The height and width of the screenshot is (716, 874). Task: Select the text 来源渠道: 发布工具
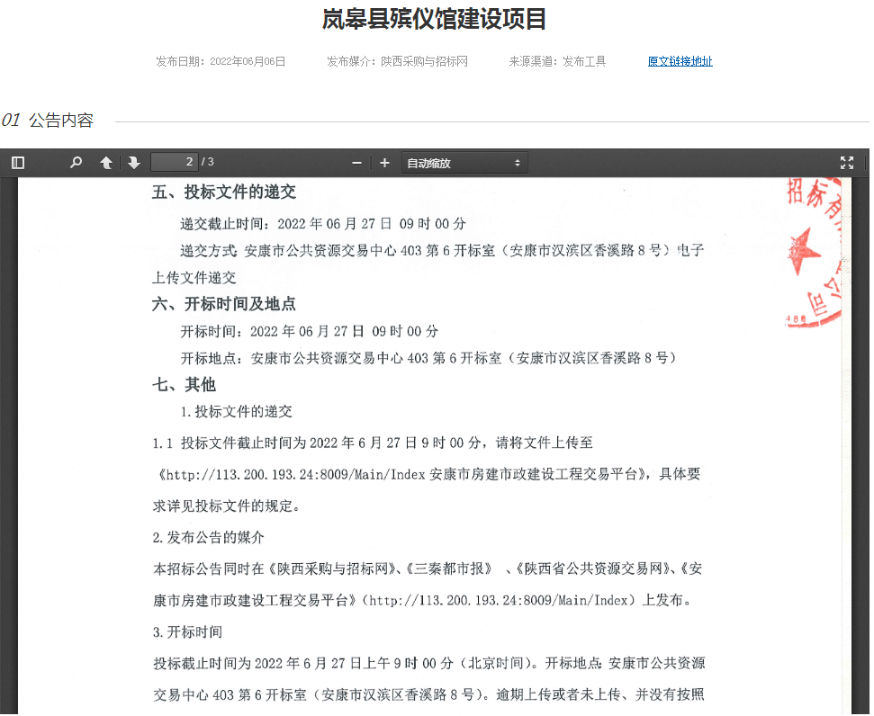(557, 61)
